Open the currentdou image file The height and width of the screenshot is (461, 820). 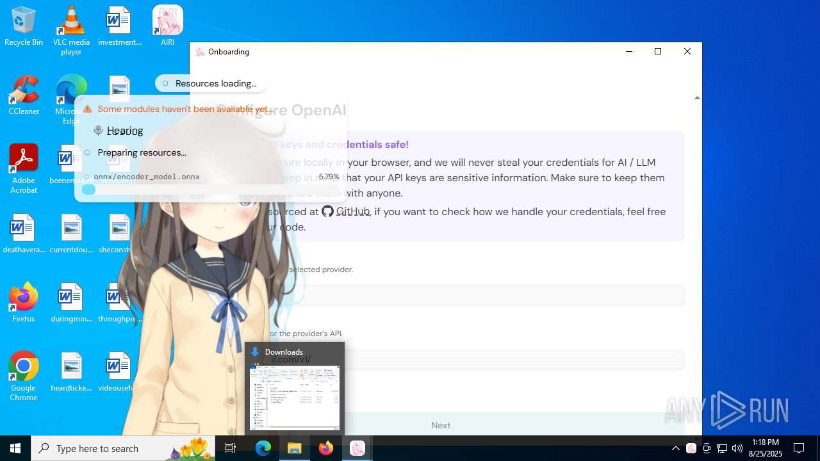coord(71,234)
